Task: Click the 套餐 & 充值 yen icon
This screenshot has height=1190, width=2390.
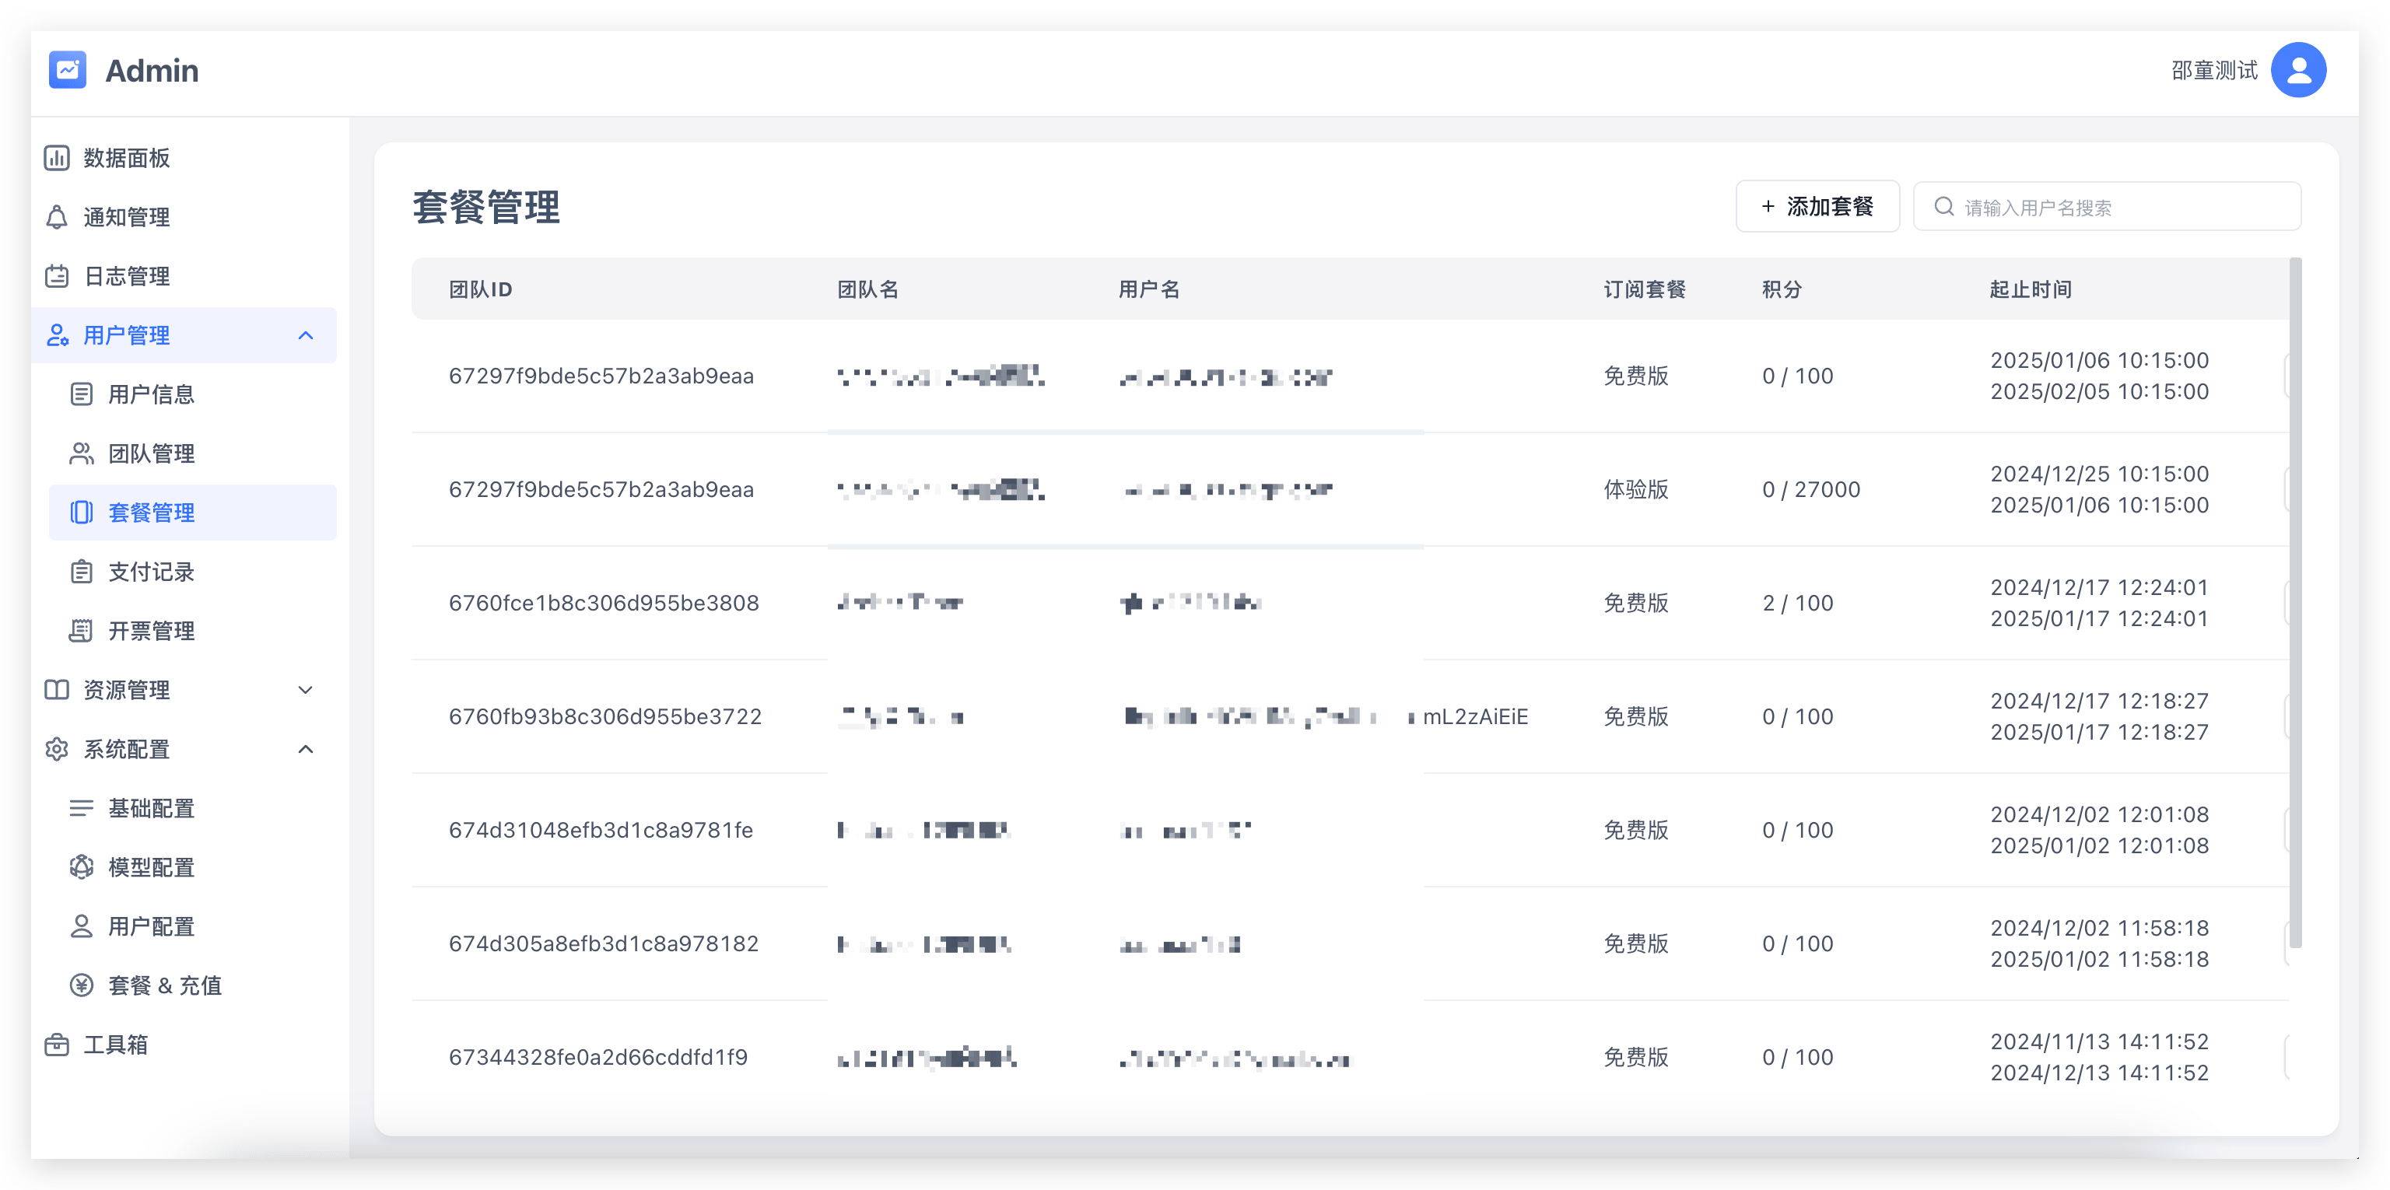Action: point(82,985)
